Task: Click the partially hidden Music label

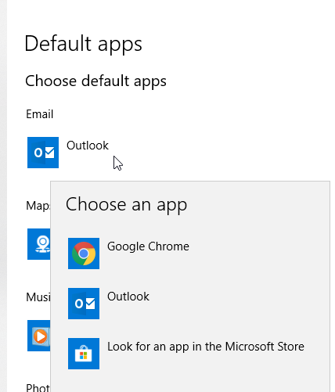Action: click(38, 297)
